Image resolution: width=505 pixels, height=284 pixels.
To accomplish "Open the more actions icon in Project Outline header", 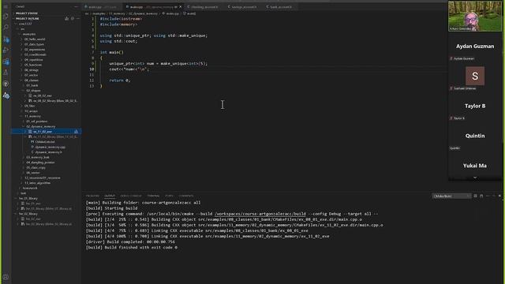I will pos(78,19).
